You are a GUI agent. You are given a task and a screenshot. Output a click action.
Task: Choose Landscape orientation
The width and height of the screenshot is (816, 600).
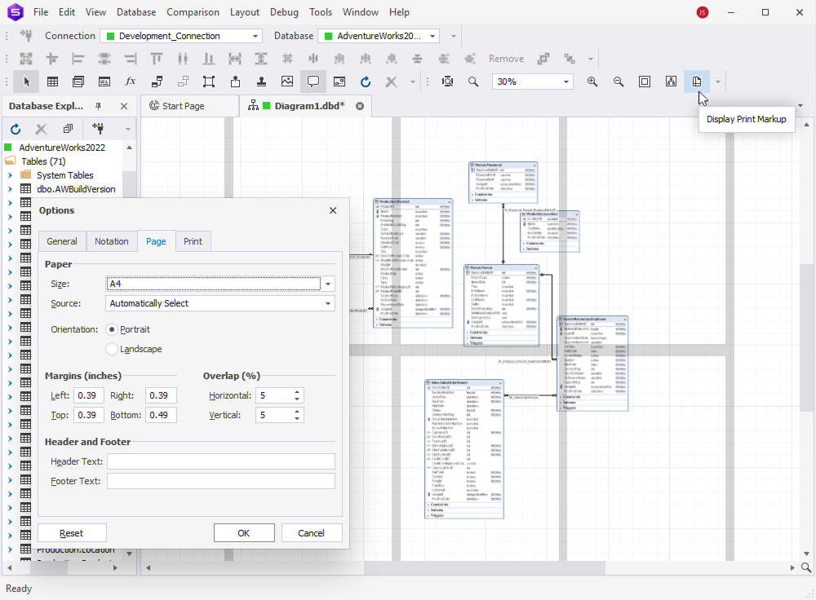pyautogui.click(x=111, y=350)
